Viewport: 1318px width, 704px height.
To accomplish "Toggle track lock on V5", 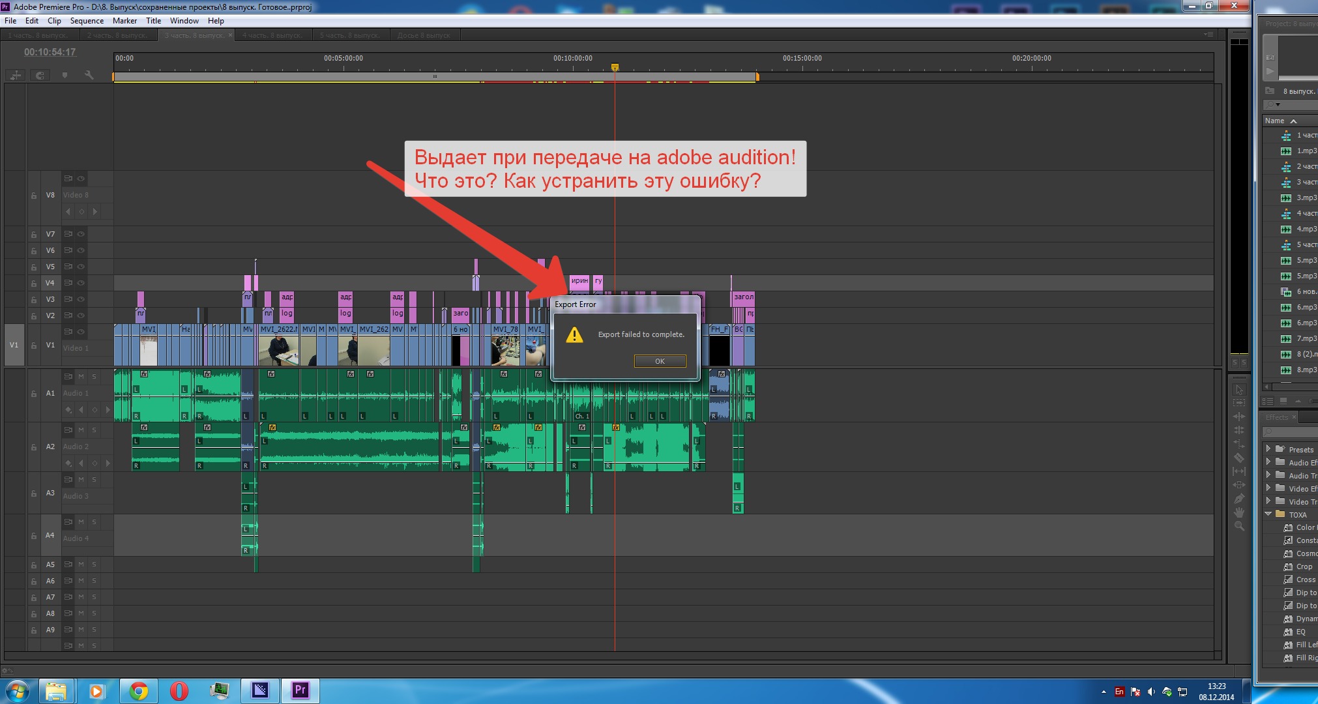I will [x=34, y=267].
